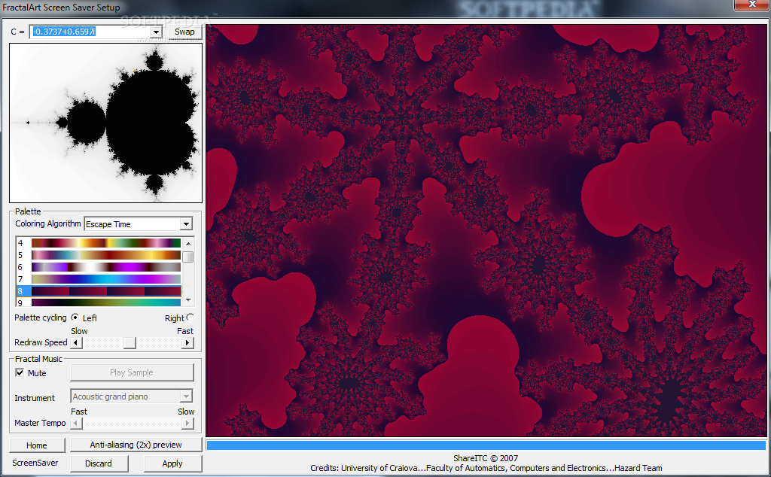The height and width of the screenshot is (477, 771).
Task: Select palette 5 gradient
Action: tap(105, 255)
